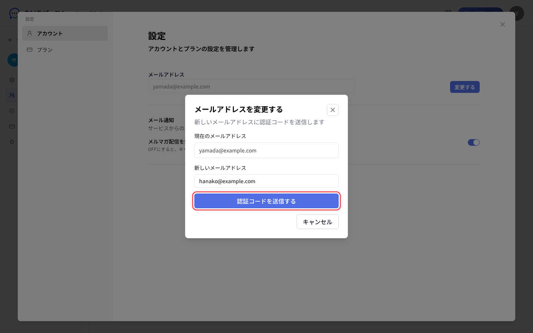Close the メールアドレスを変更する dialog
533x333 pixels.
[333, 110]
